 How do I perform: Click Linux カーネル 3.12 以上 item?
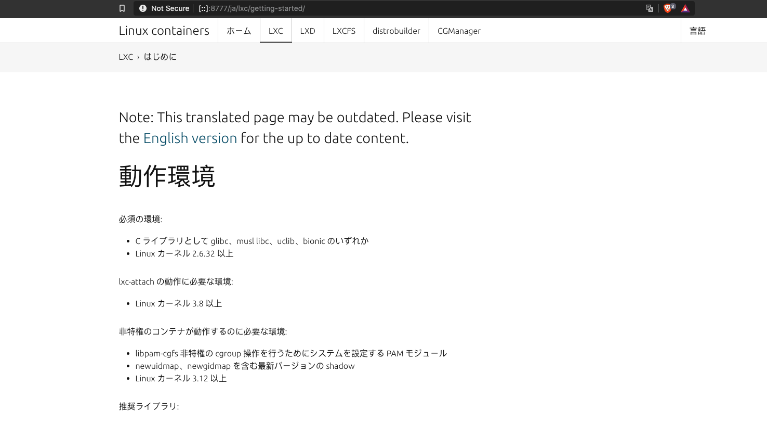[181, 378]
